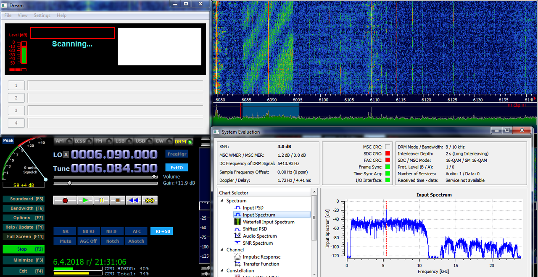This screenshot has width=538, height=277.
Task: Toggle the loop playback icon
Action: (150, 200)
